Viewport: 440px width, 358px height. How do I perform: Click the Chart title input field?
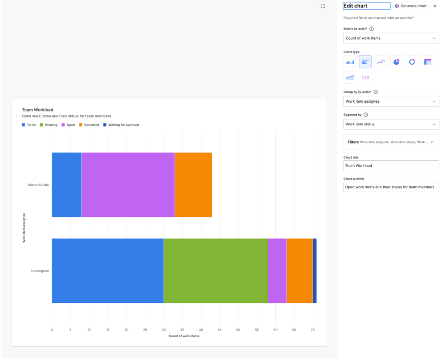391,165
